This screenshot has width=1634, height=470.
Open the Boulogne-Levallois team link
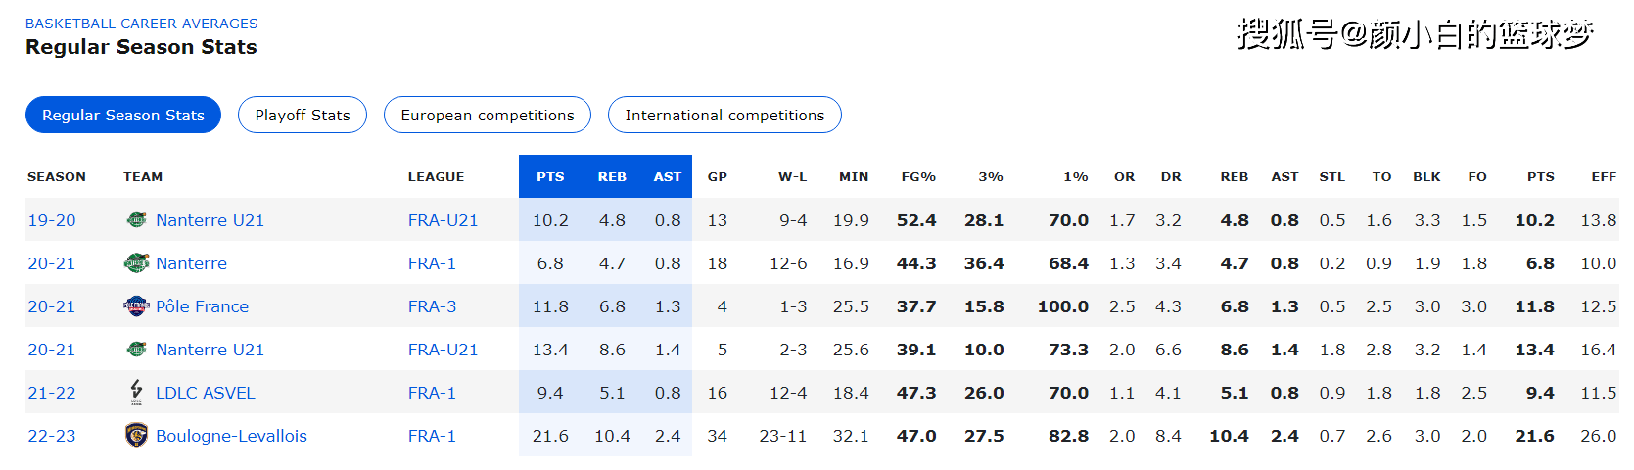click(x=231, y=436)
